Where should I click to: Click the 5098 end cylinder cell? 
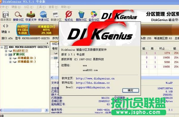pos(167,62)
